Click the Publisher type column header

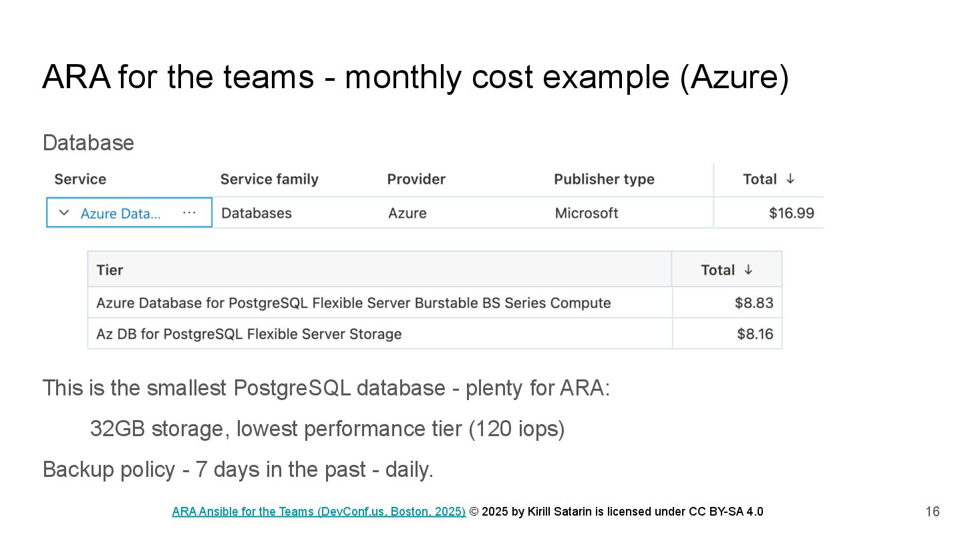point(604,179)
